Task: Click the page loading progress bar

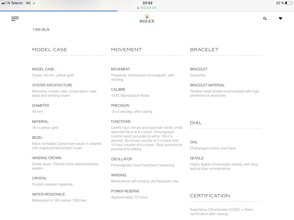Action: pyautogui.click(x=59, y=11)
